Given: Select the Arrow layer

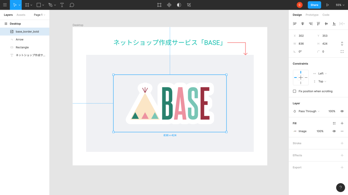Looking at the screenshot, I should pos(25,39).
